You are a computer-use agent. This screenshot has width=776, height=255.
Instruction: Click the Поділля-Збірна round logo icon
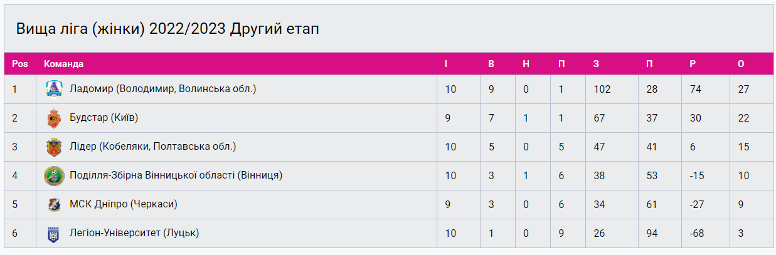pyautogui.click(x=53, y=175)
